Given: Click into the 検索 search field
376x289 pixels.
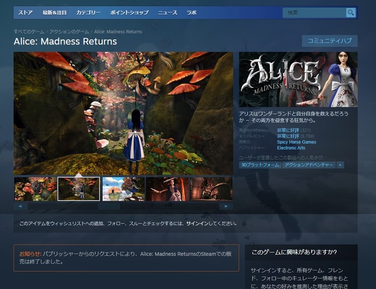Looking at the screenshot, I should click(x=315, y=12).
